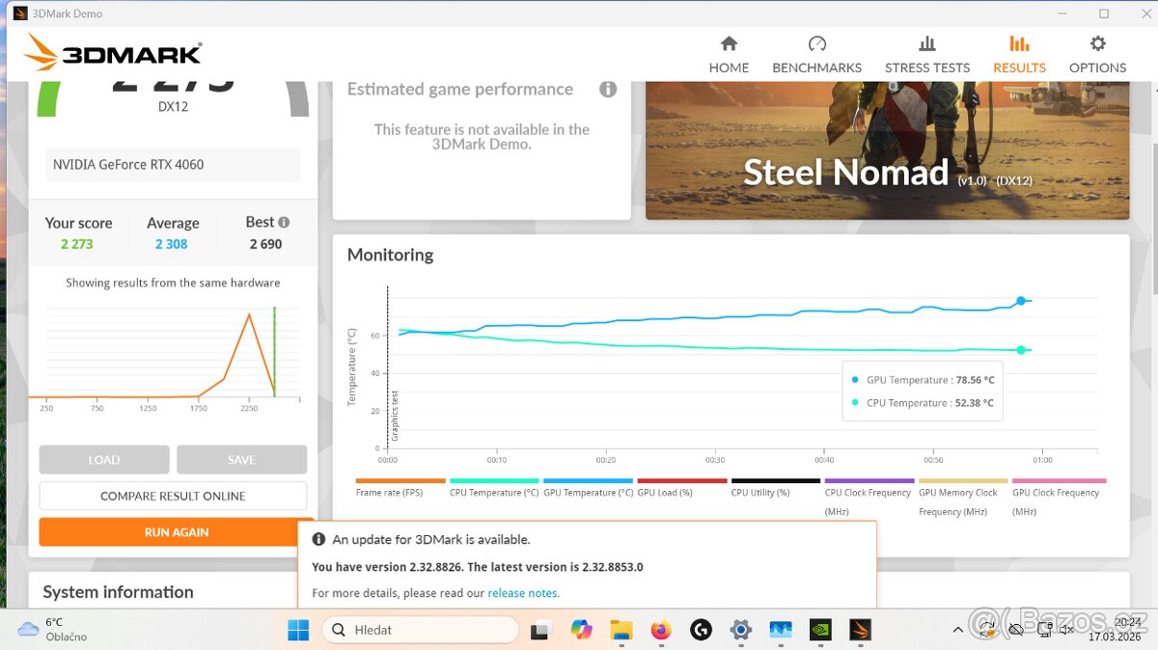Click Your score value 2 273
This screenshot has width=1158, height=650.
(77, 244)
